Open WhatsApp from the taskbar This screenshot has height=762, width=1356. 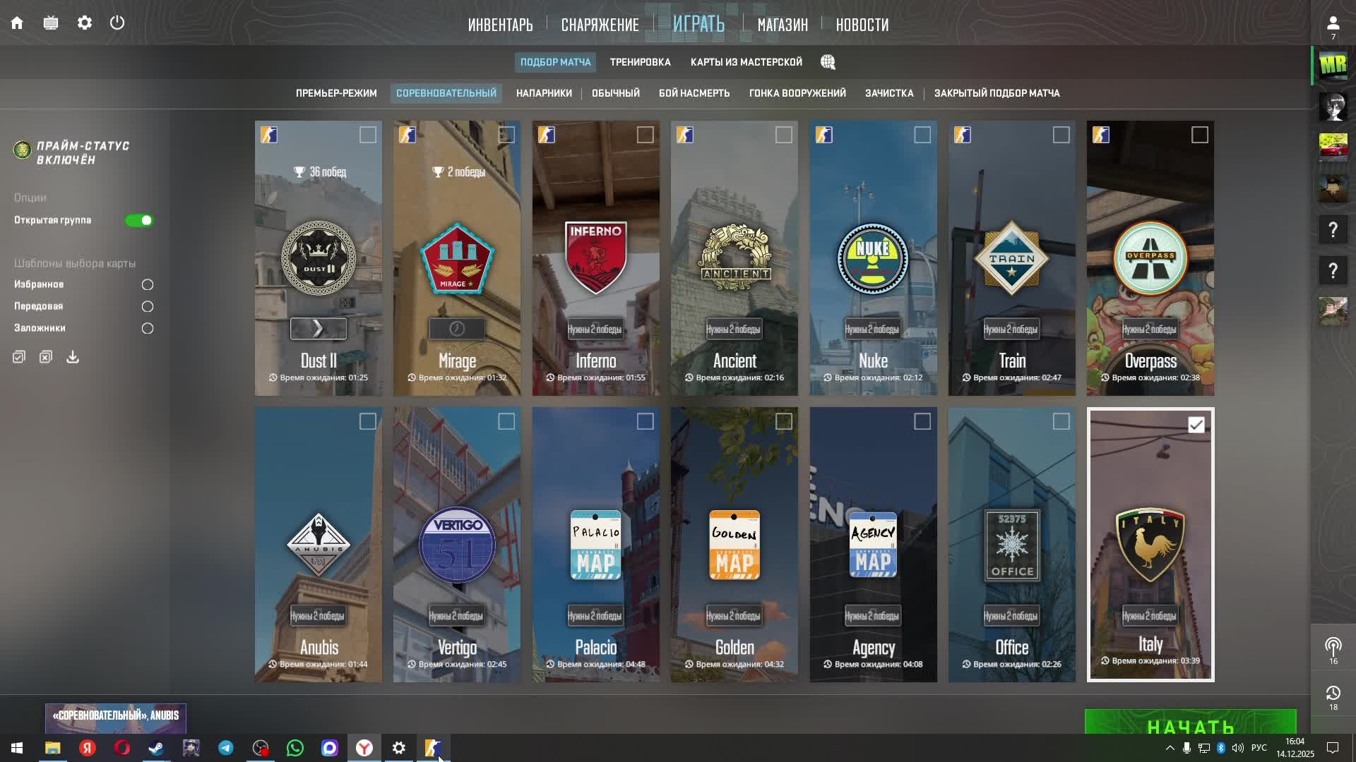(295, 748)
